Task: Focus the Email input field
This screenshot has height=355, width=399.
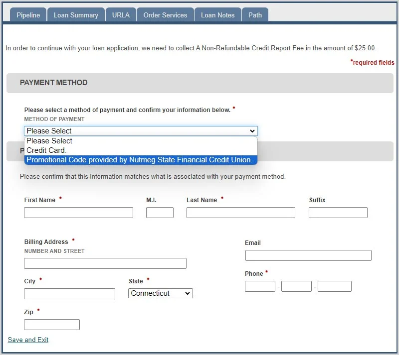Action: coord(308,255)
